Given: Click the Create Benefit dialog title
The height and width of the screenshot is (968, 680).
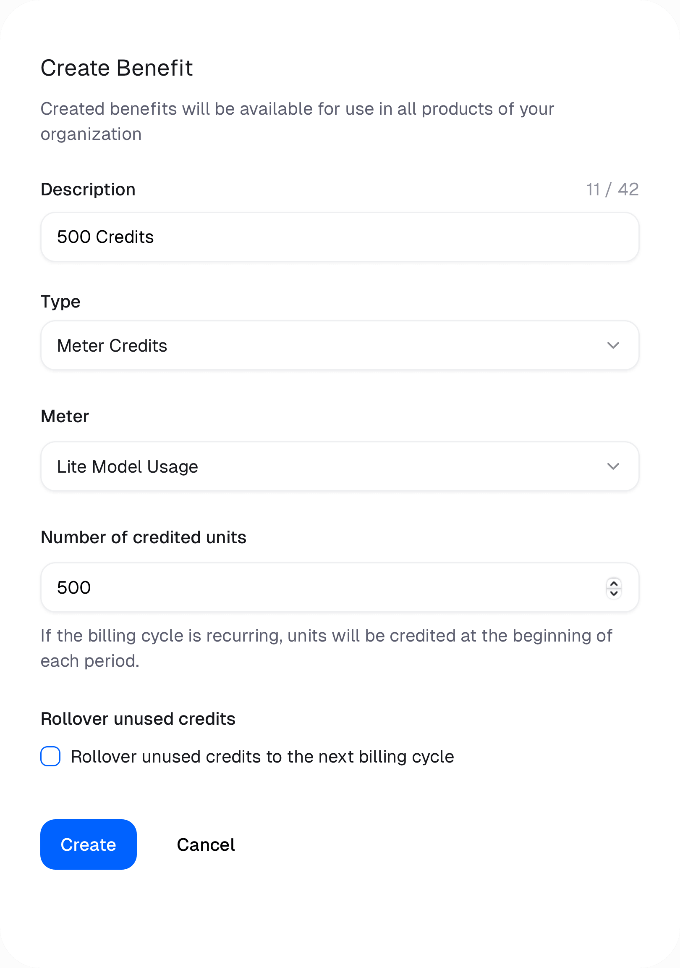Looking at the screenshot, I should 117,68.
